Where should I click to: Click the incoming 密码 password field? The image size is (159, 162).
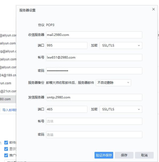coord(94,71)
